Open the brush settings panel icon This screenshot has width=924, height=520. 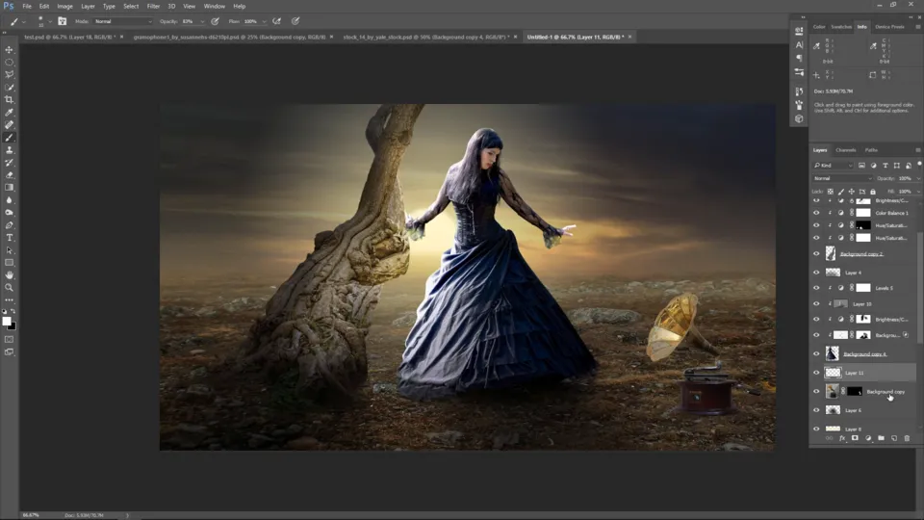pos(62,21)
